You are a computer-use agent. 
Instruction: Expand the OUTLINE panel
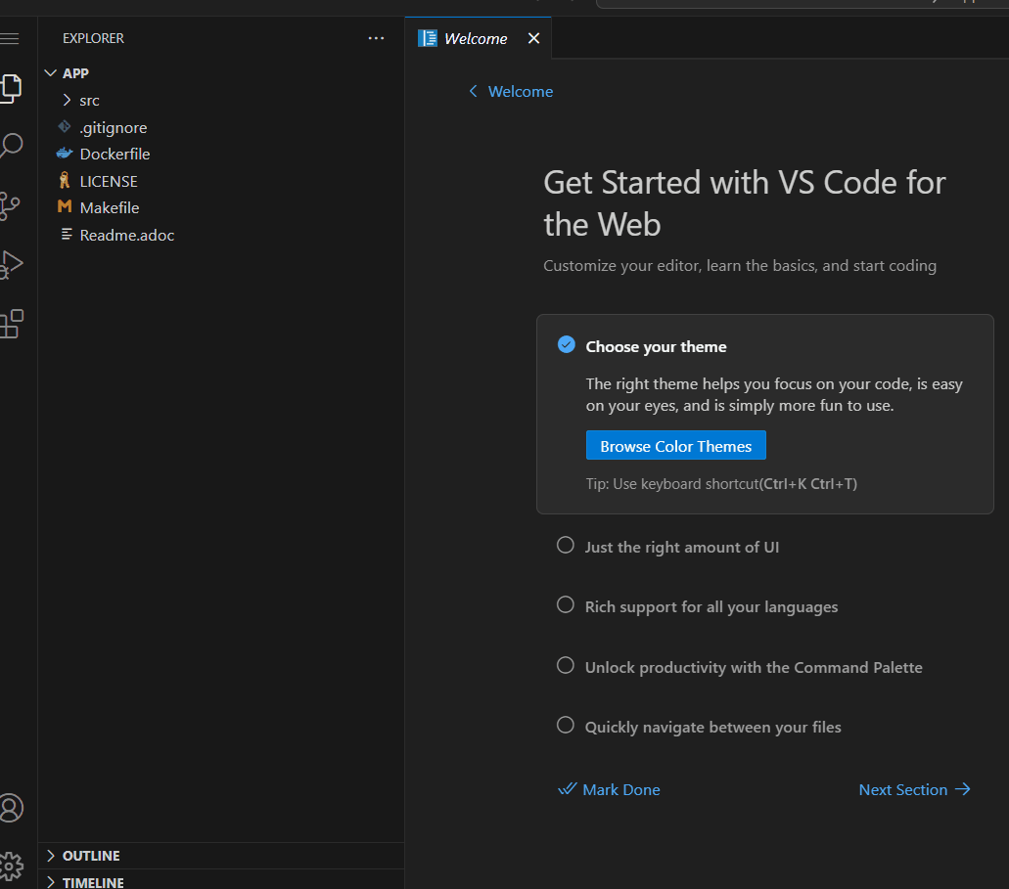[x=91, y=856]
